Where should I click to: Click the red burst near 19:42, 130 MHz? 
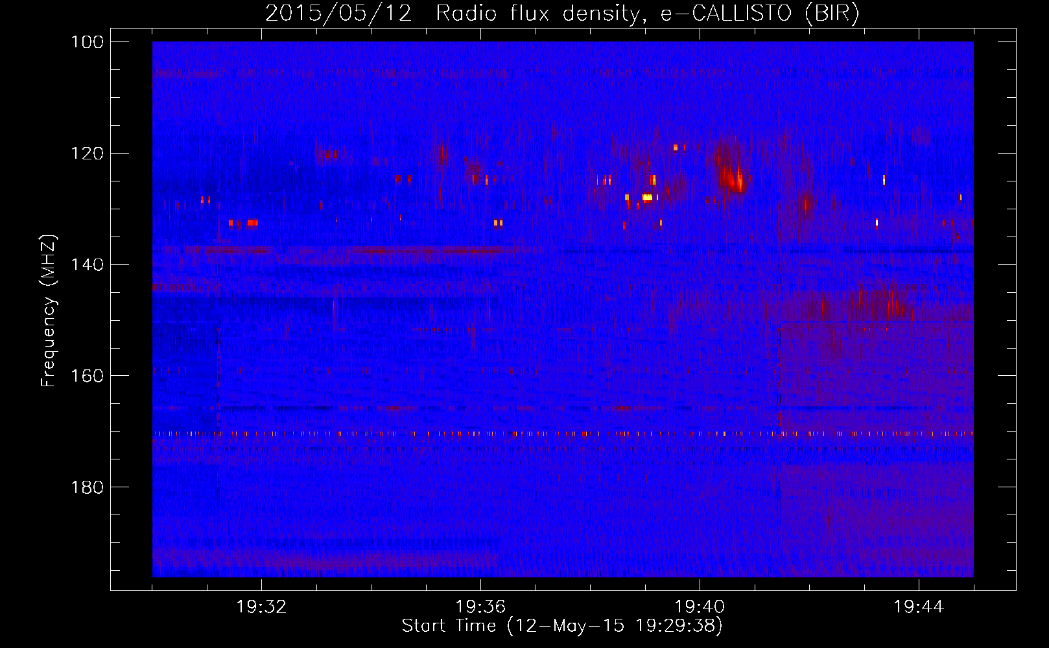click(805, 205)
